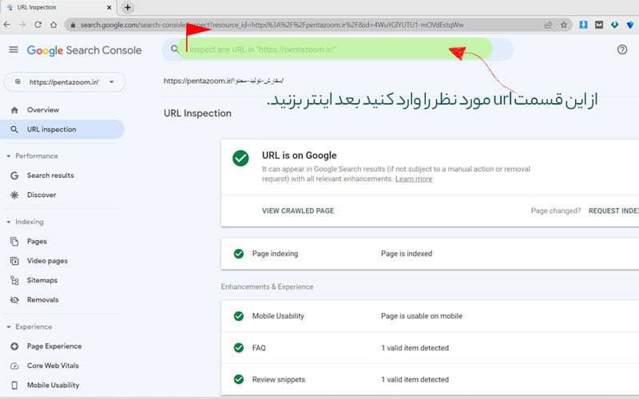Click the green shield extension icon

coord(614,25)
